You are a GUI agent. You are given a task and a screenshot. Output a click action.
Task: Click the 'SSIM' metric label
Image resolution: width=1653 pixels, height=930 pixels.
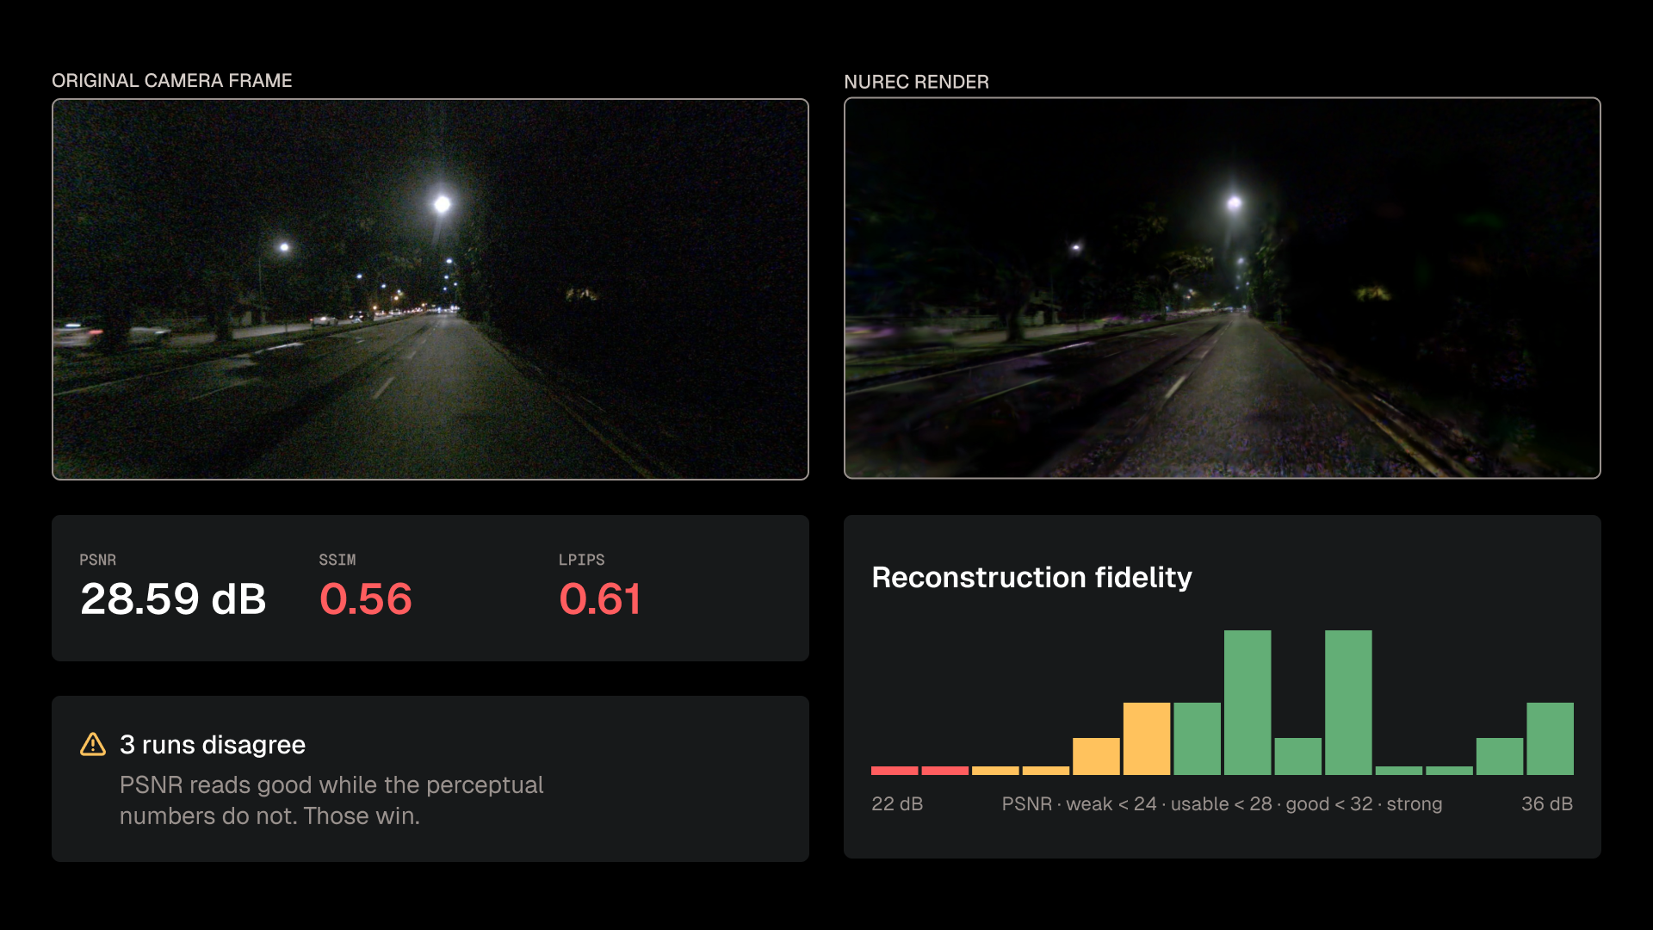point(337,560)
